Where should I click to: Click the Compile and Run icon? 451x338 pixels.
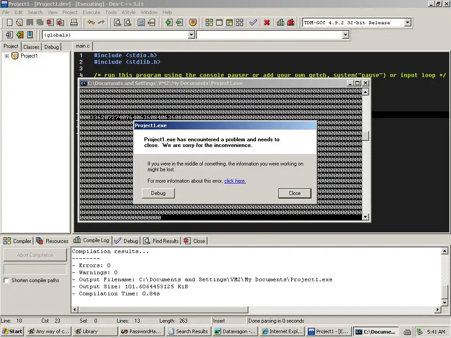coord(229,22)
